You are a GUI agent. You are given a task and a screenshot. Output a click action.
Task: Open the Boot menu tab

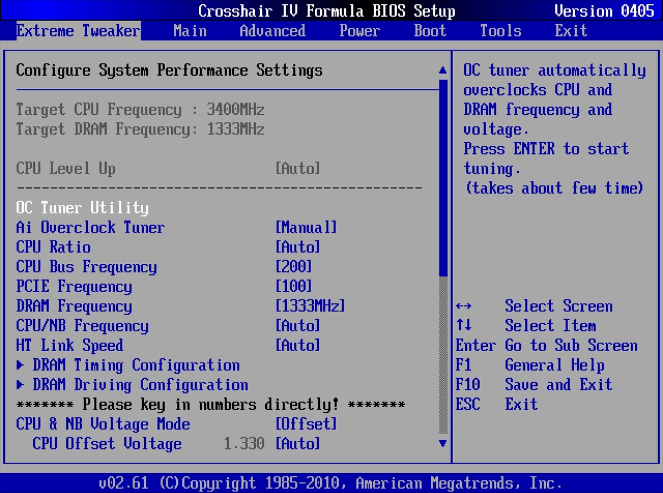[x=430, y=30]
